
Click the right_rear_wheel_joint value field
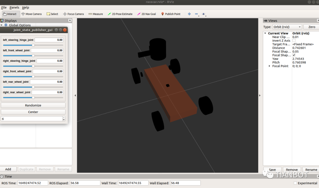point(47,92)
